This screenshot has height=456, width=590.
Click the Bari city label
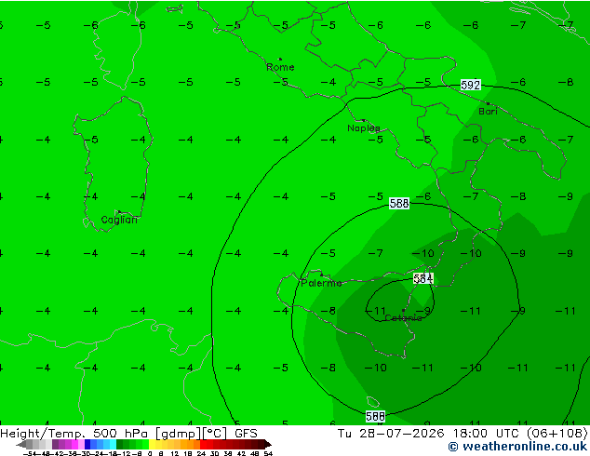click(x=488, y=112)
